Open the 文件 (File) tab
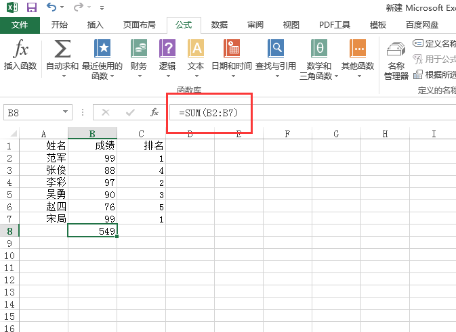 pyautogui.click(x=20, y=25)
